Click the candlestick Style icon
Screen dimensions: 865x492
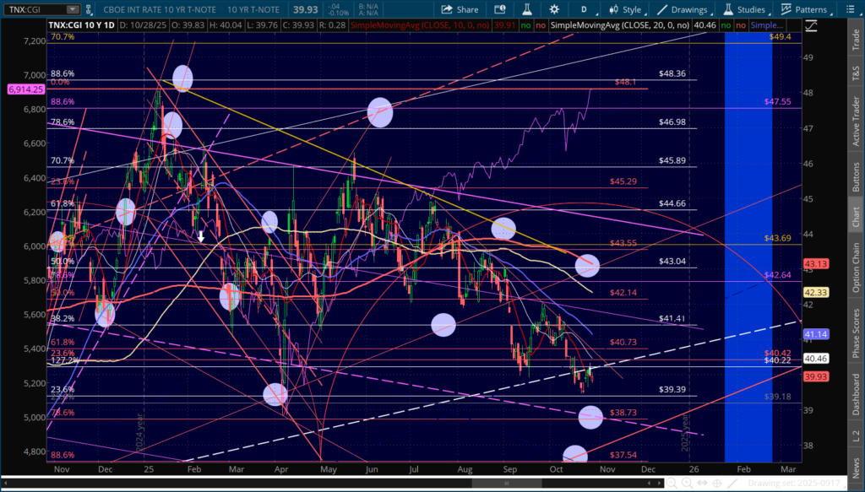[613, 9]
